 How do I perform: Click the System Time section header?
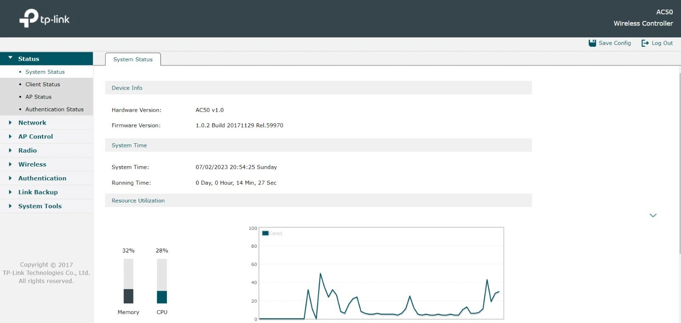tap(318, 145)
